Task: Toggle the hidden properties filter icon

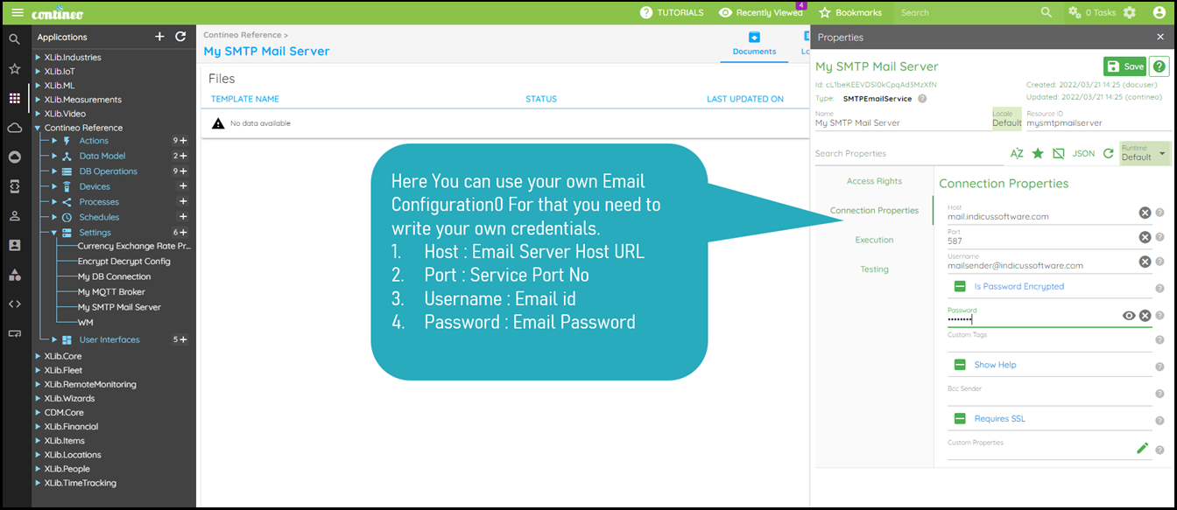Action: click(x=1059, y=153)
